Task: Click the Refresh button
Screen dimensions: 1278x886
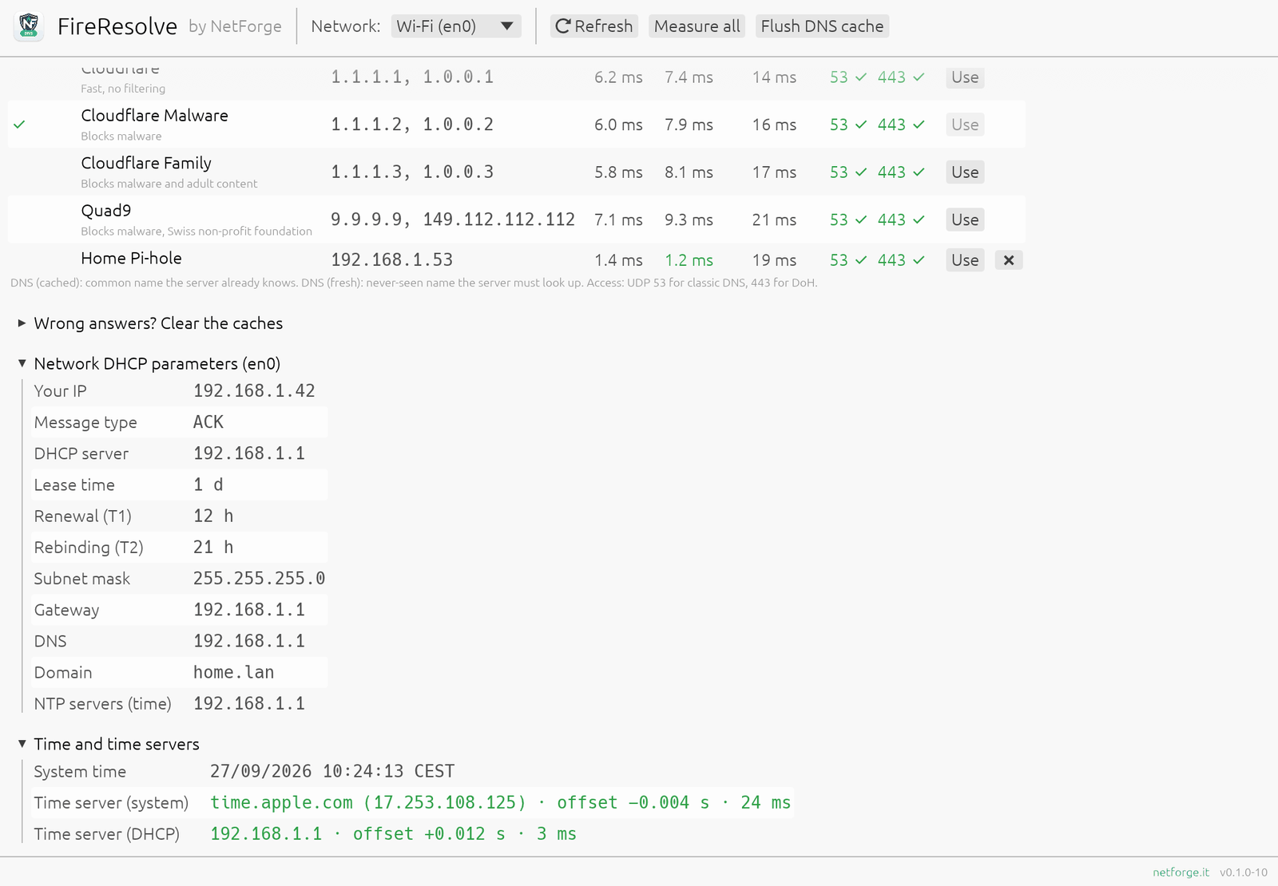Action: click(594, 26)
